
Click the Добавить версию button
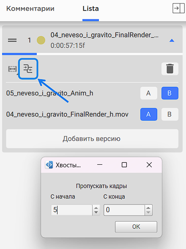tap(92, 138)
